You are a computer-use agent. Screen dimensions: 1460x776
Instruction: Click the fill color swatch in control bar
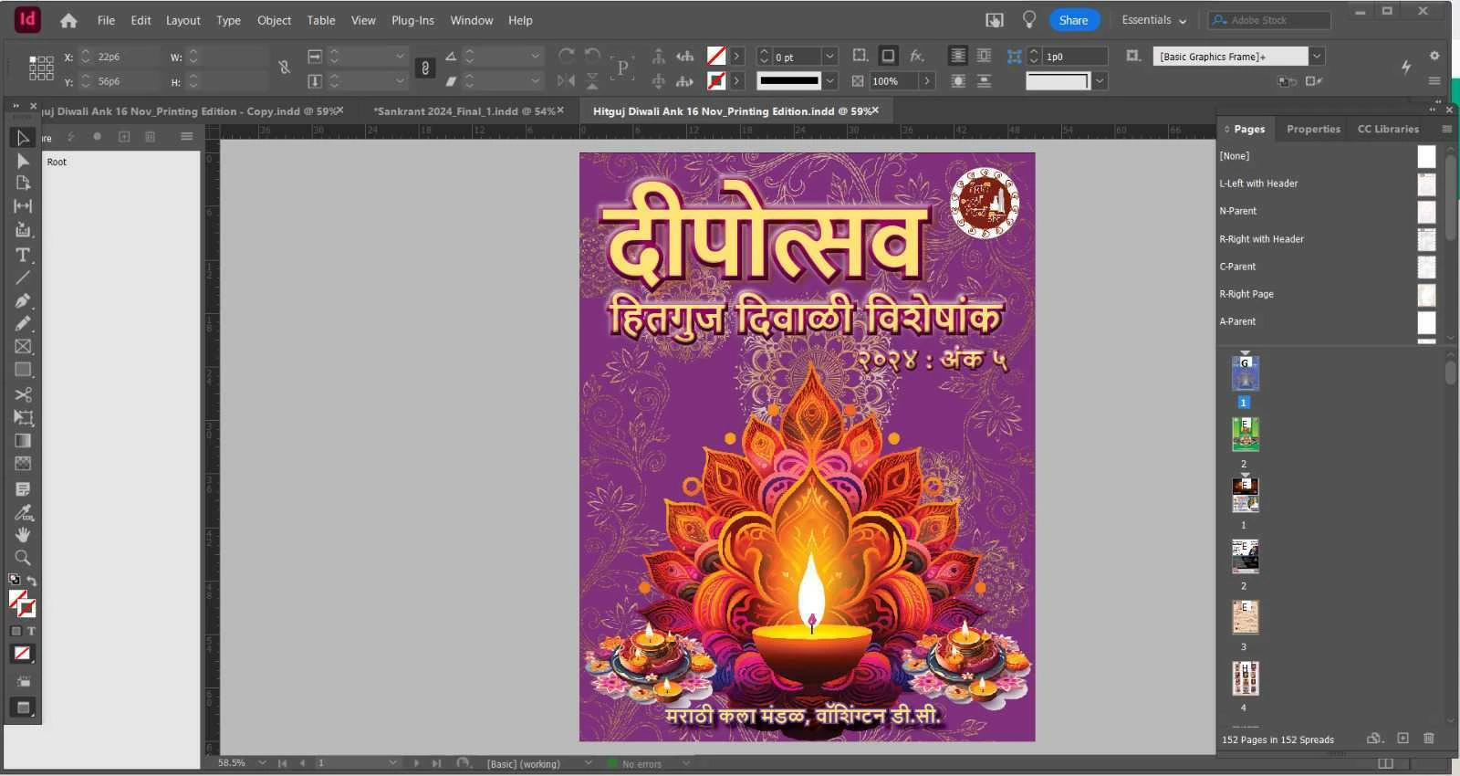[717, 57]
